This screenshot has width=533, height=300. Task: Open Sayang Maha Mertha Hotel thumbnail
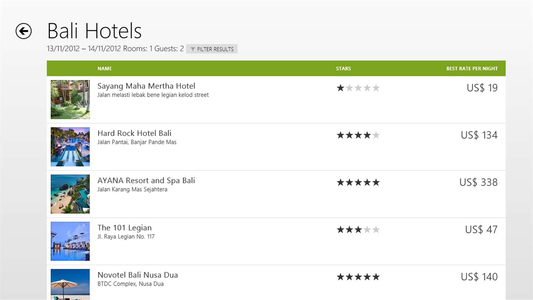pos(70,100)
